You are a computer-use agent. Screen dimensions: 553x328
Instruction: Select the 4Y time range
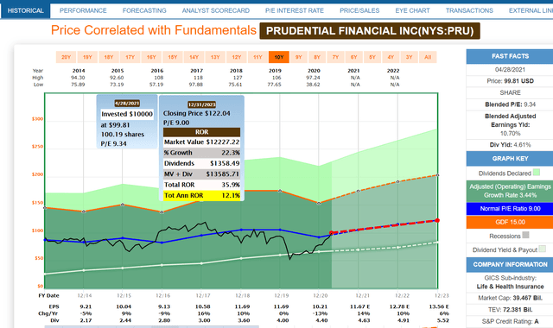point(391,57)
